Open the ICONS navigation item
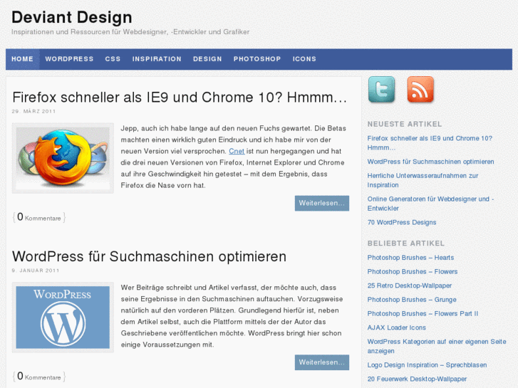Viewport: 518px width, 388px height. [304, 59]
